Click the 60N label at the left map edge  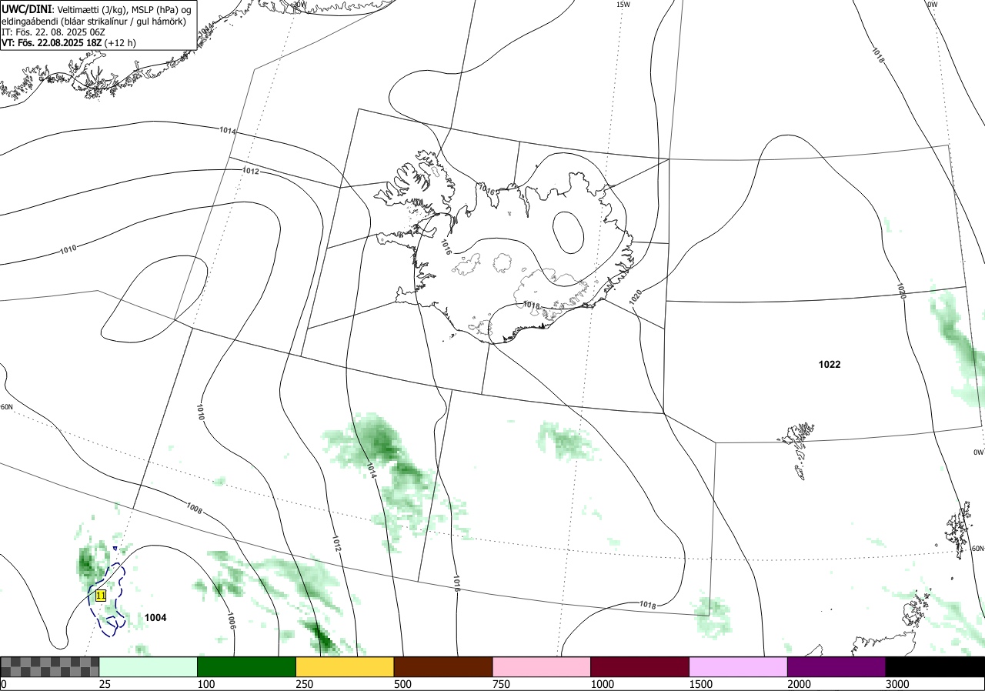tap(6, 407)
